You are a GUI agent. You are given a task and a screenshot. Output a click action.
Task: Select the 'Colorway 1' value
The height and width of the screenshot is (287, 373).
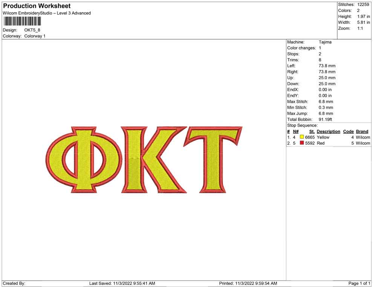[35, 36]
